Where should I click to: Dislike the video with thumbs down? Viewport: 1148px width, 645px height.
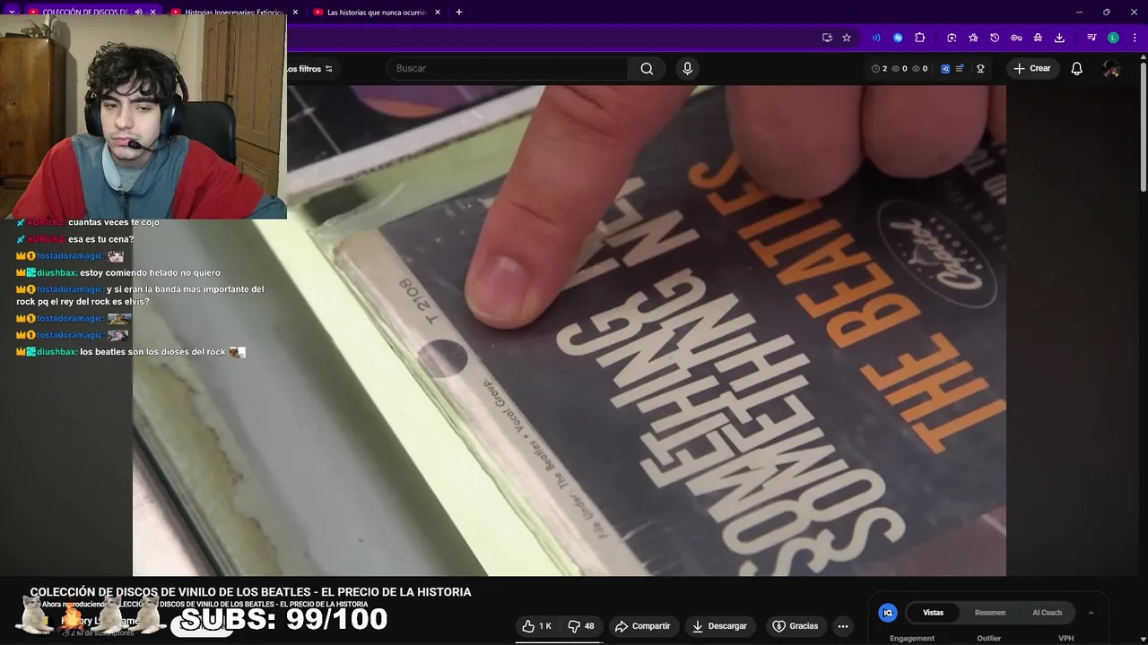click(x=581, y=626)
